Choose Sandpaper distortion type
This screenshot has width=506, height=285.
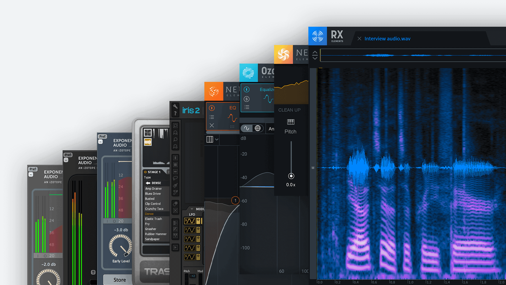pos(152,239)
